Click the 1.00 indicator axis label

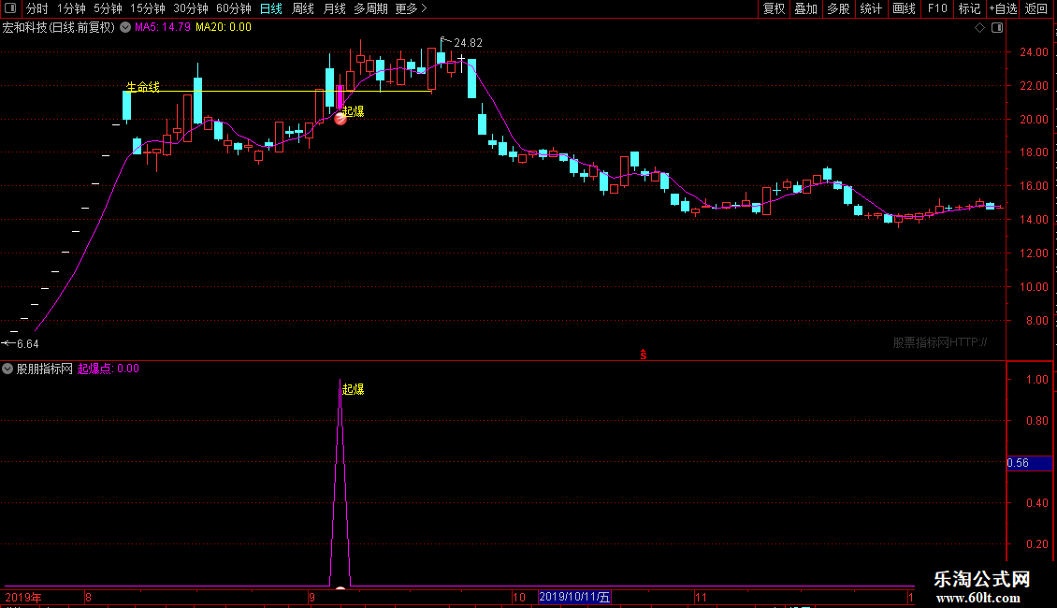coord(1036,380)
